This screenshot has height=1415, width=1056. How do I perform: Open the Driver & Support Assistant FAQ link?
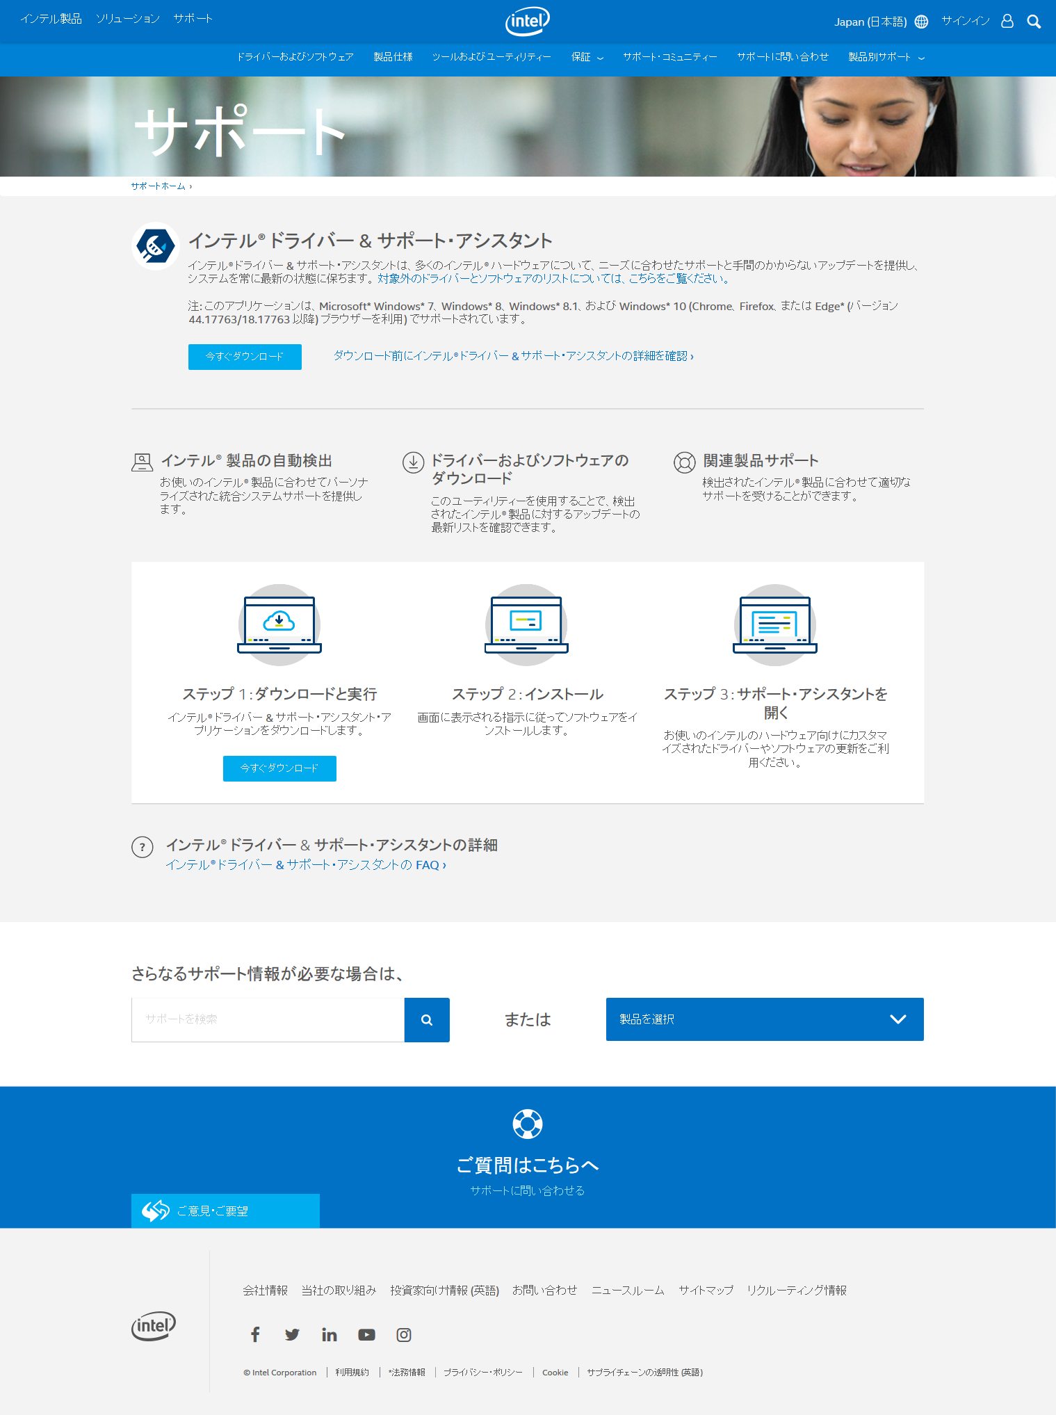pos(306,865)
